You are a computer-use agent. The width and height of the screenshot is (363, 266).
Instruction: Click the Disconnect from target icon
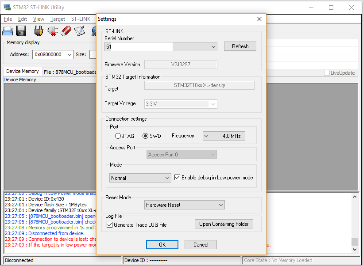point(53,31)
